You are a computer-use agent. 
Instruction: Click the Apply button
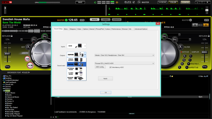pyautogui.click(x=105, y=79)
